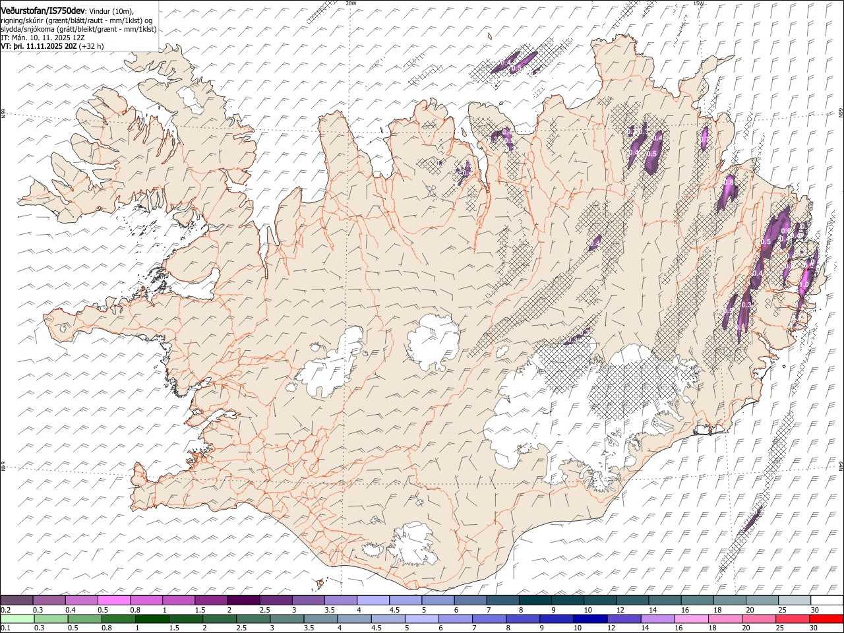Pick the light green 0.3 swatch in lower scale
Viewport: 844px width, 633px height.
[x=51, y=619]
